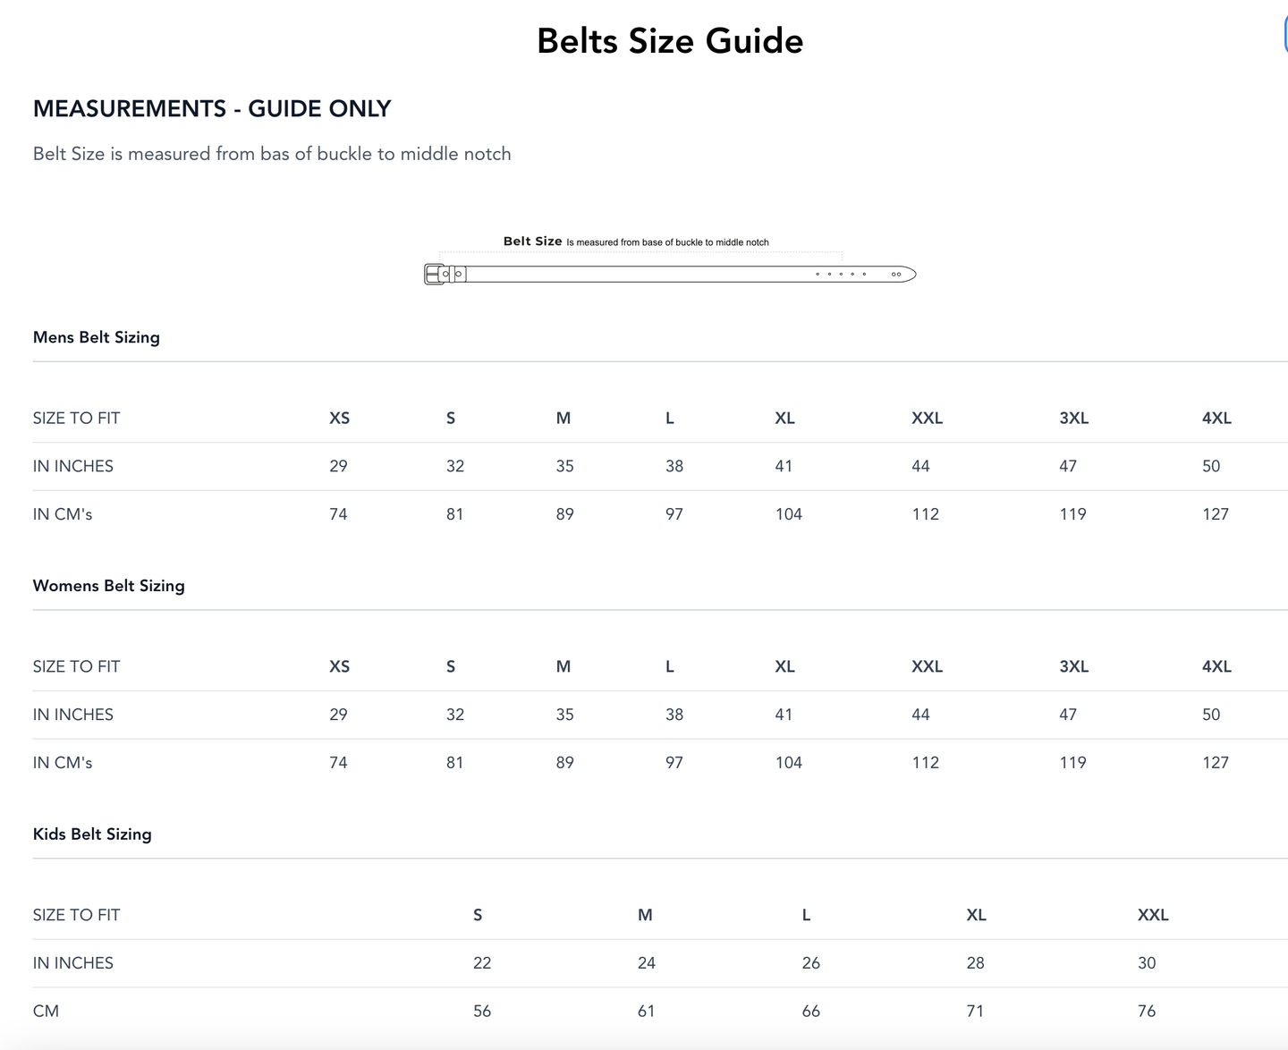Click the 3XL column header in Womens table

(x=1073, y=667)
